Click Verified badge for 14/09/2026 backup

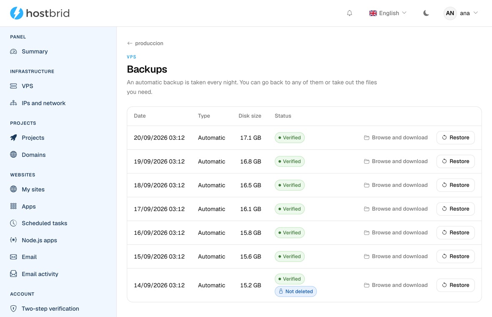tap(290, 279)
